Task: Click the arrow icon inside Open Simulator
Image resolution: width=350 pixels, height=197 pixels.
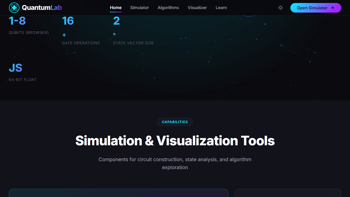Action: tap(332, 8)
